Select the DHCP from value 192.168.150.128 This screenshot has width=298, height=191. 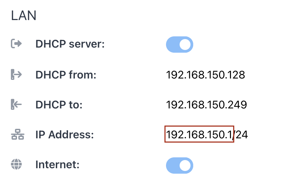205,75
